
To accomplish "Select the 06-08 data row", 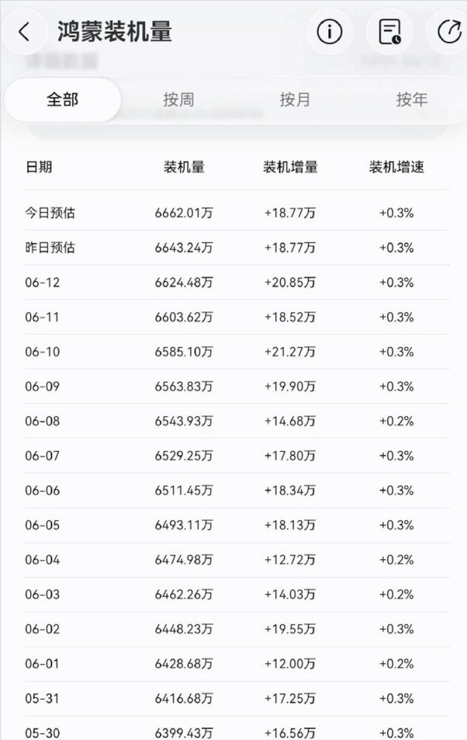I will [x=237, y=421].
